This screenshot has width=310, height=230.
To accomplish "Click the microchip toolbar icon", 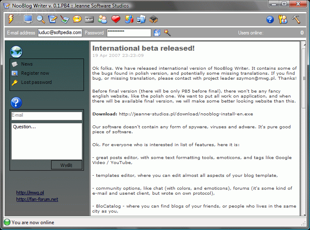I will [153, 20].
